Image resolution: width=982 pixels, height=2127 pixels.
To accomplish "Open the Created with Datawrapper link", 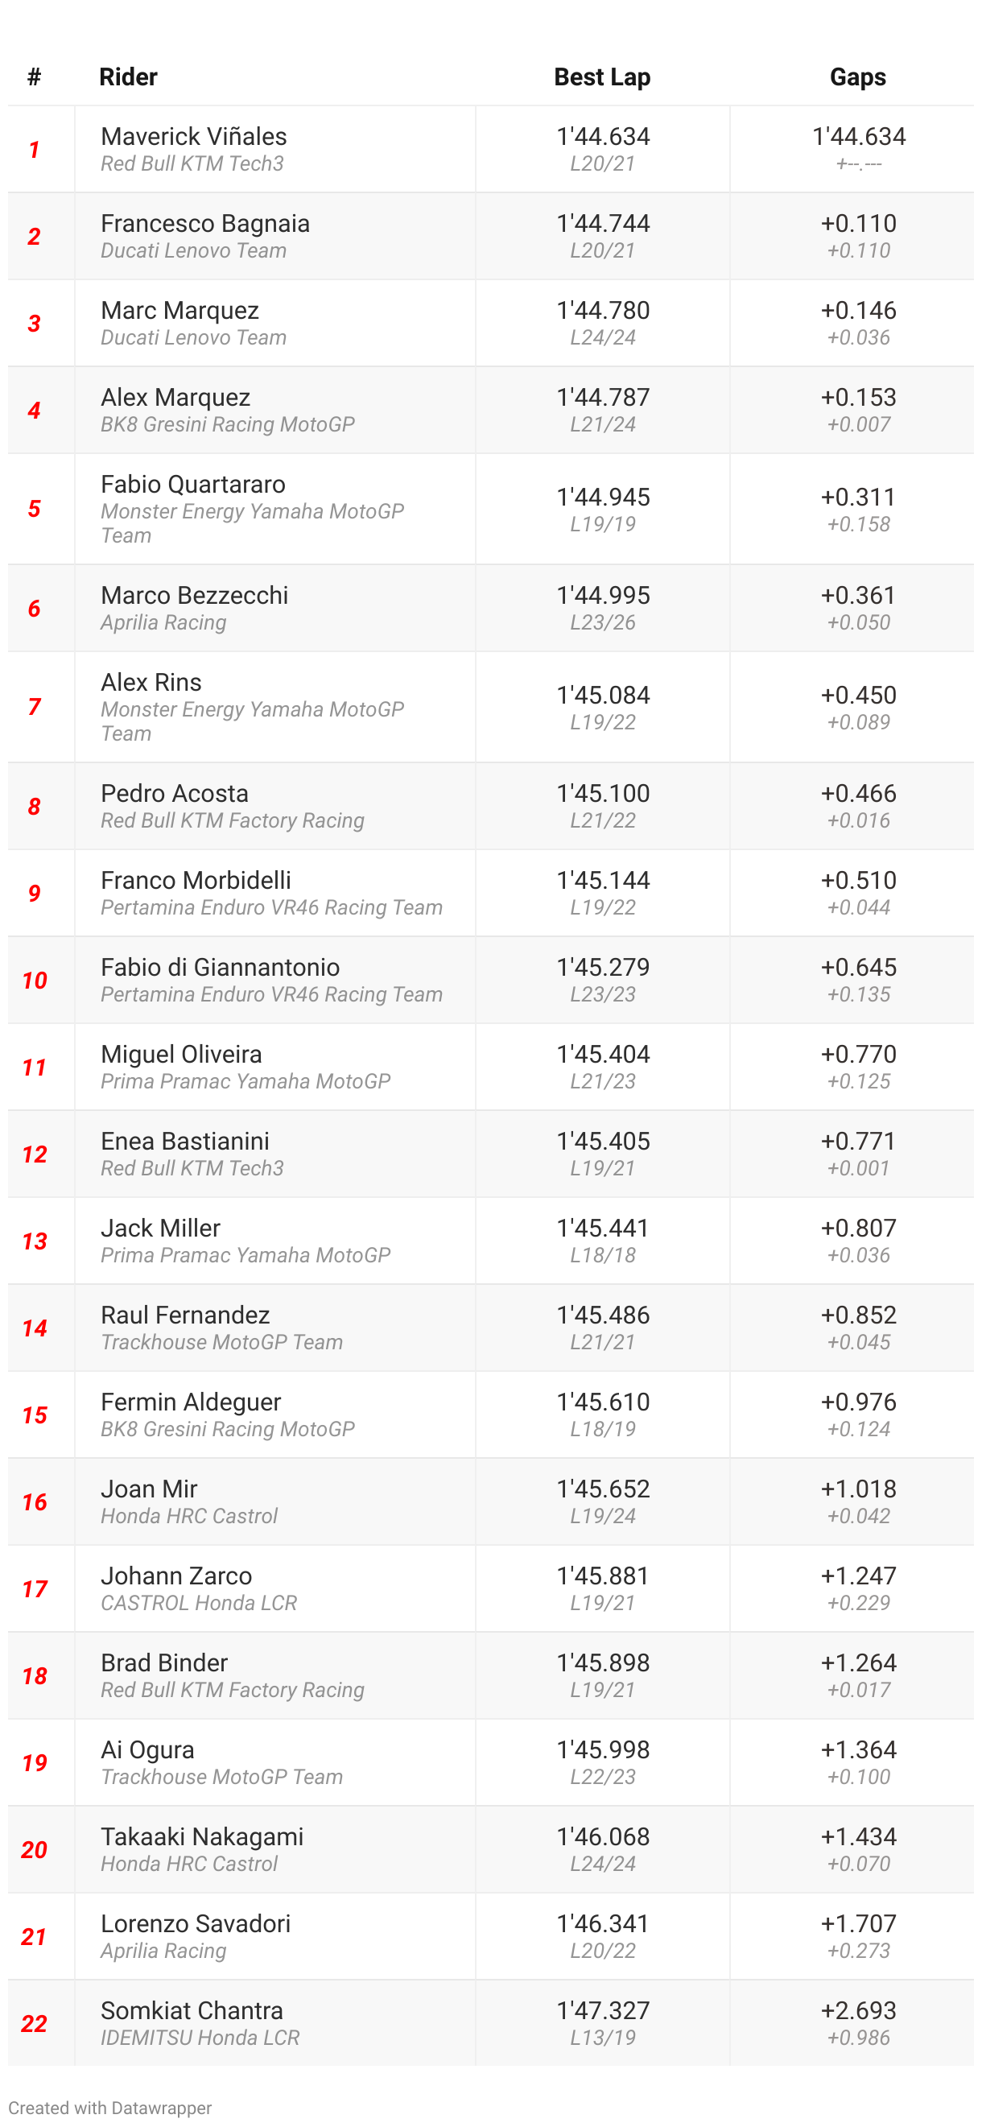I will tap(109, 2107).
